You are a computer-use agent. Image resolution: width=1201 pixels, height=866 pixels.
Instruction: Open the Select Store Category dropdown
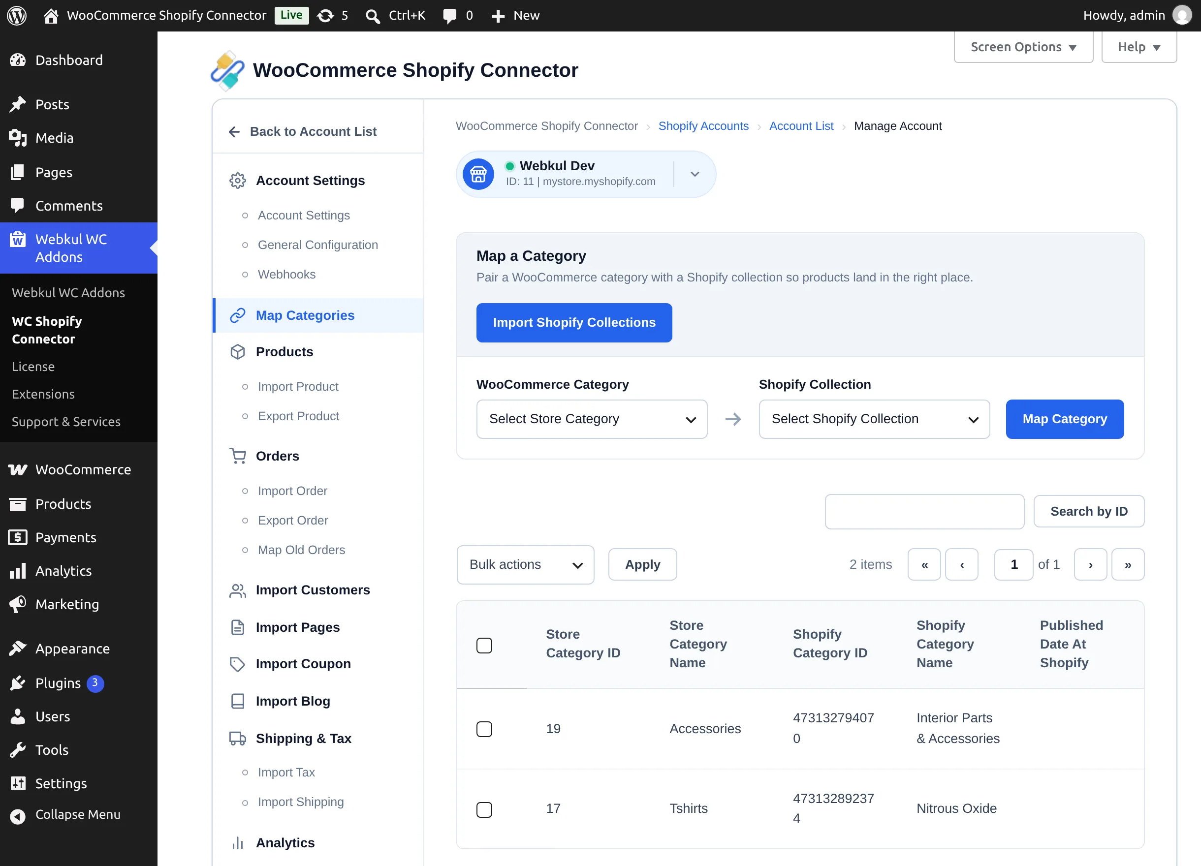592,419
